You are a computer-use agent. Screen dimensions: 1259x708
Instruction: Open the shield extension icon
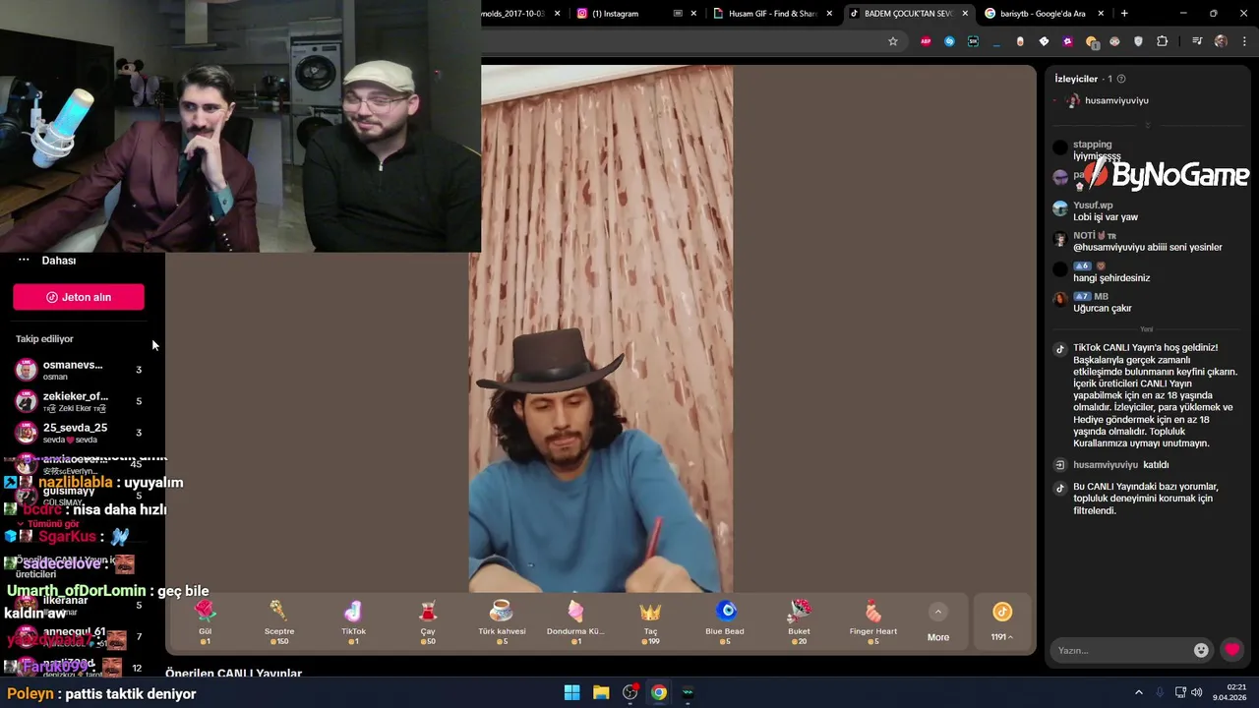tap(1139, 41)
